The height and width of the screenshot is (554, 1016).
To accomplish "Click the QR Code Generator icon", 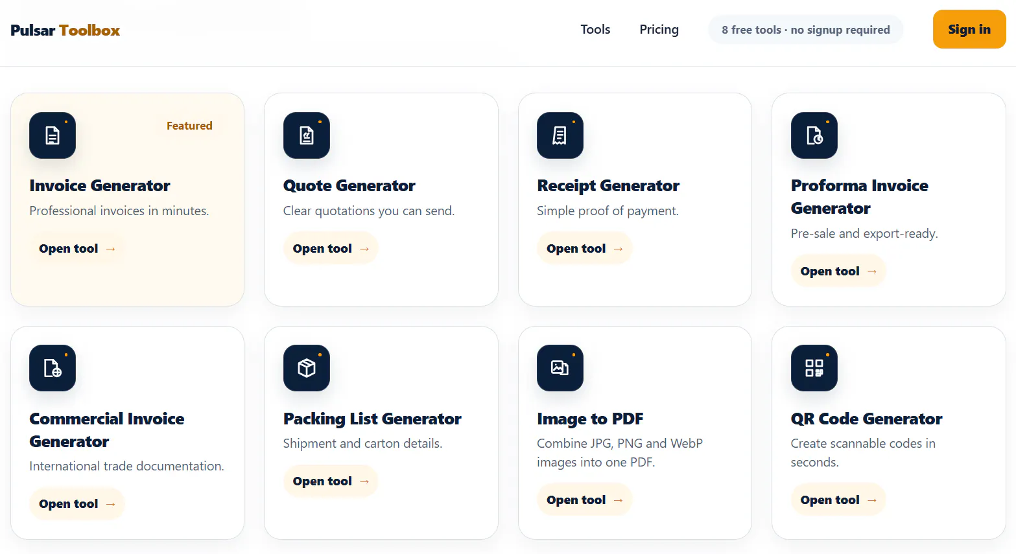I will click(814, 368).
